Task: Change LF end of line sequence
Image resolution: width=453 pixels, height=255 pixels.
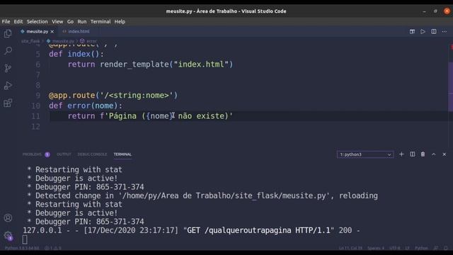Action: (407, 248)
